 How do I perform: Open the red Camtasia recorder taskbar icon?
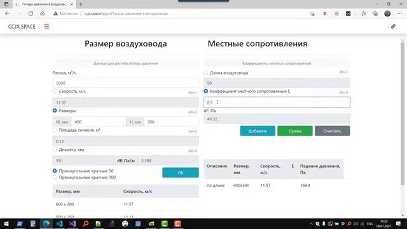point(177,223)
